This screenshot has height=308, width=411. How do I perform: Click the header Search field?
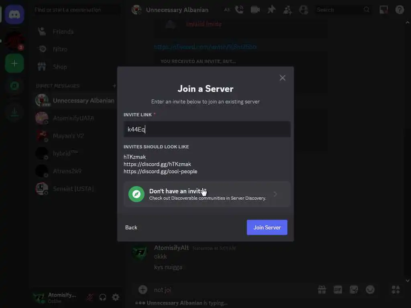click(x=343, y=10)
